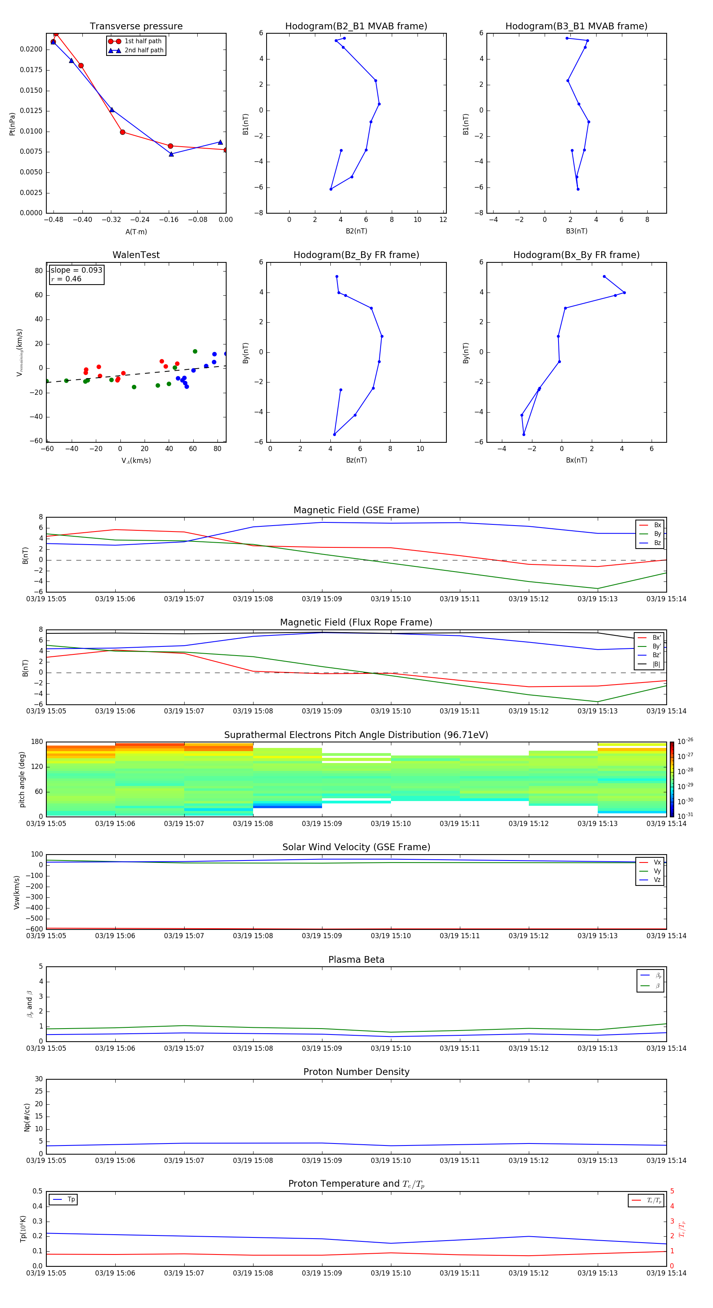Click the Magnetic Field (Flux Rope Frame) title

pyautogui.click(x=356, y=623)
